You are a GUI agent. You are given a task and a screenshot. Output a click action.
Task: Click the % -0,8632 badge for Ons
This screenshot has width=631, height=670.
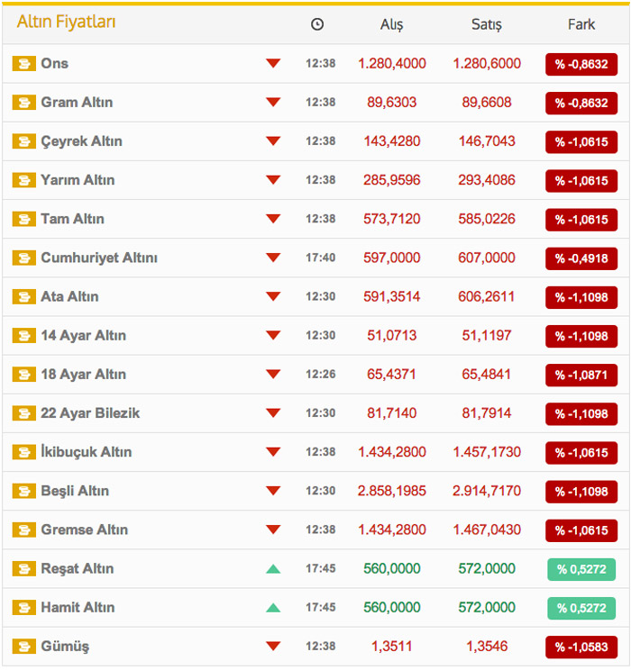(x=581, y=65)
